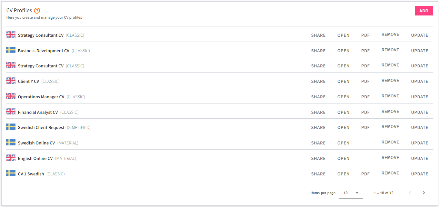Screen dimensions: 439x207
Task: Go to the next page arrow
Action: 424,193
